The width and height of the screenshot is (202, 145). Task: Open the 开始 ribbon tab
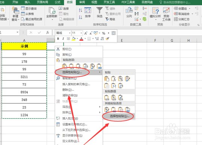(x=15, y=2)
